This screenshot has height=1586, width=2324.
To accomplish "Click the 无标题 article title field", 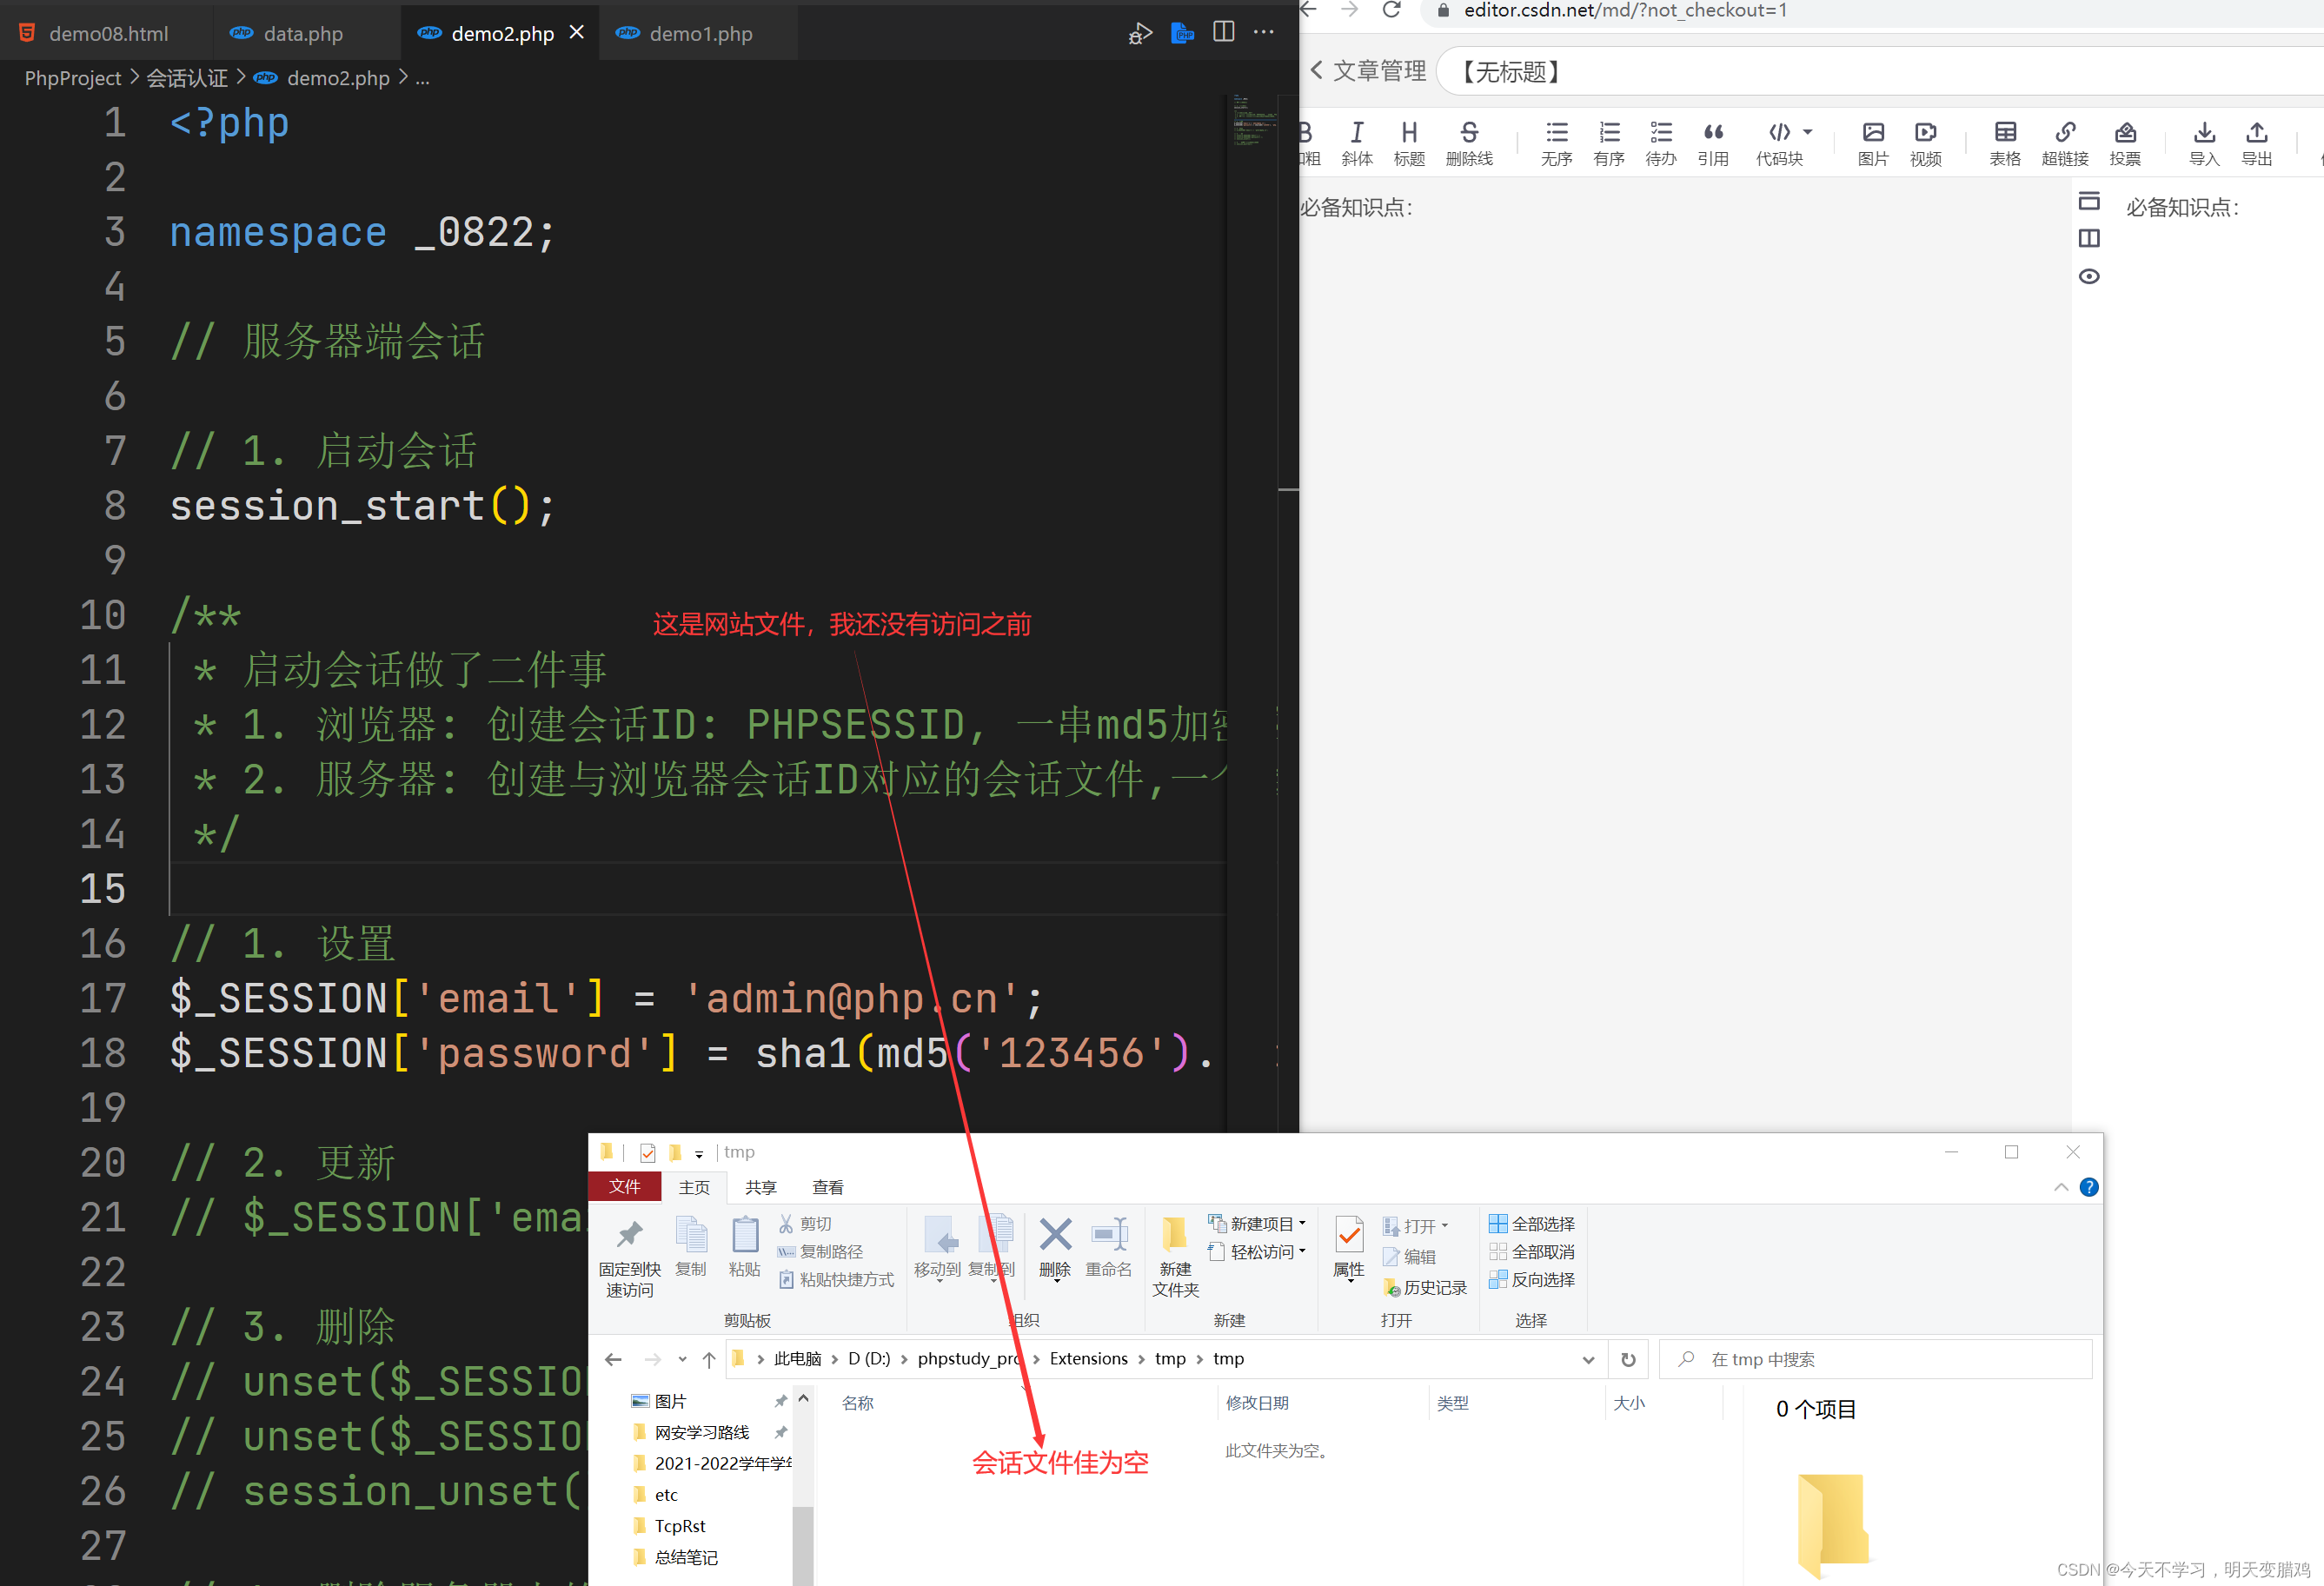I will [x=1880, y=72].
